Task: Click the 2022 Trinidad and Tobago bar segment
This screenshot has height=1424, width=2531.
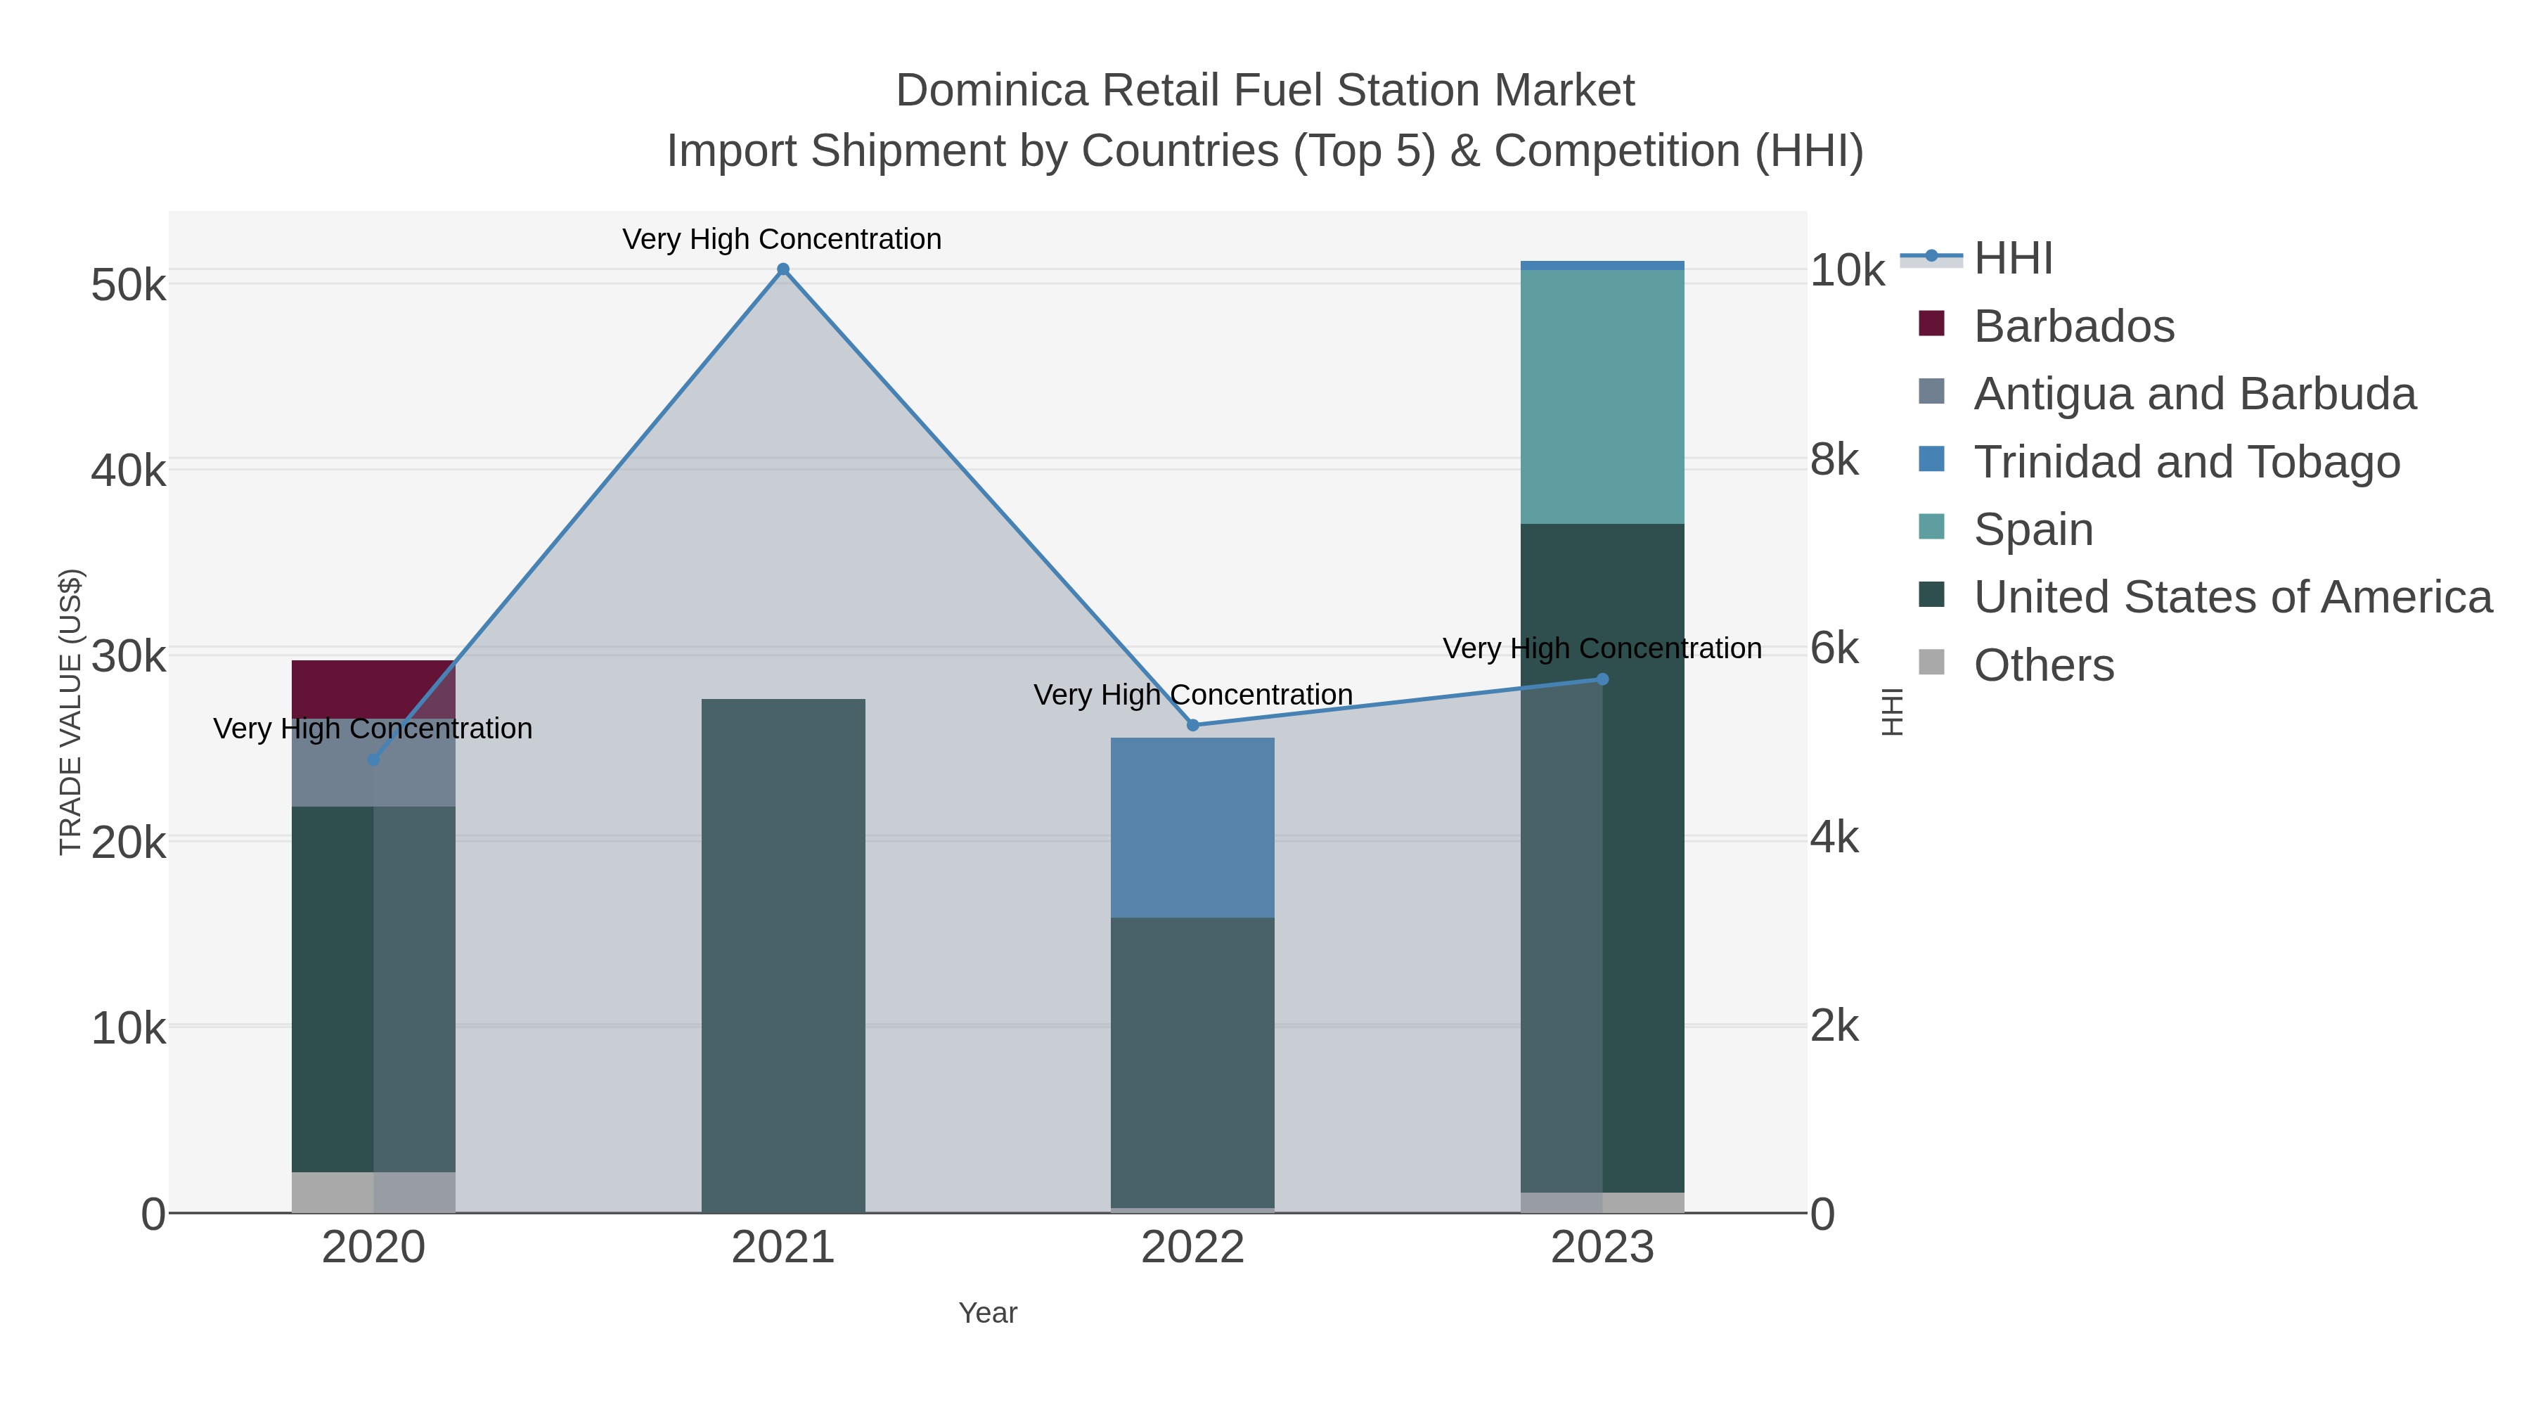Action: [x=1193, y=828]
